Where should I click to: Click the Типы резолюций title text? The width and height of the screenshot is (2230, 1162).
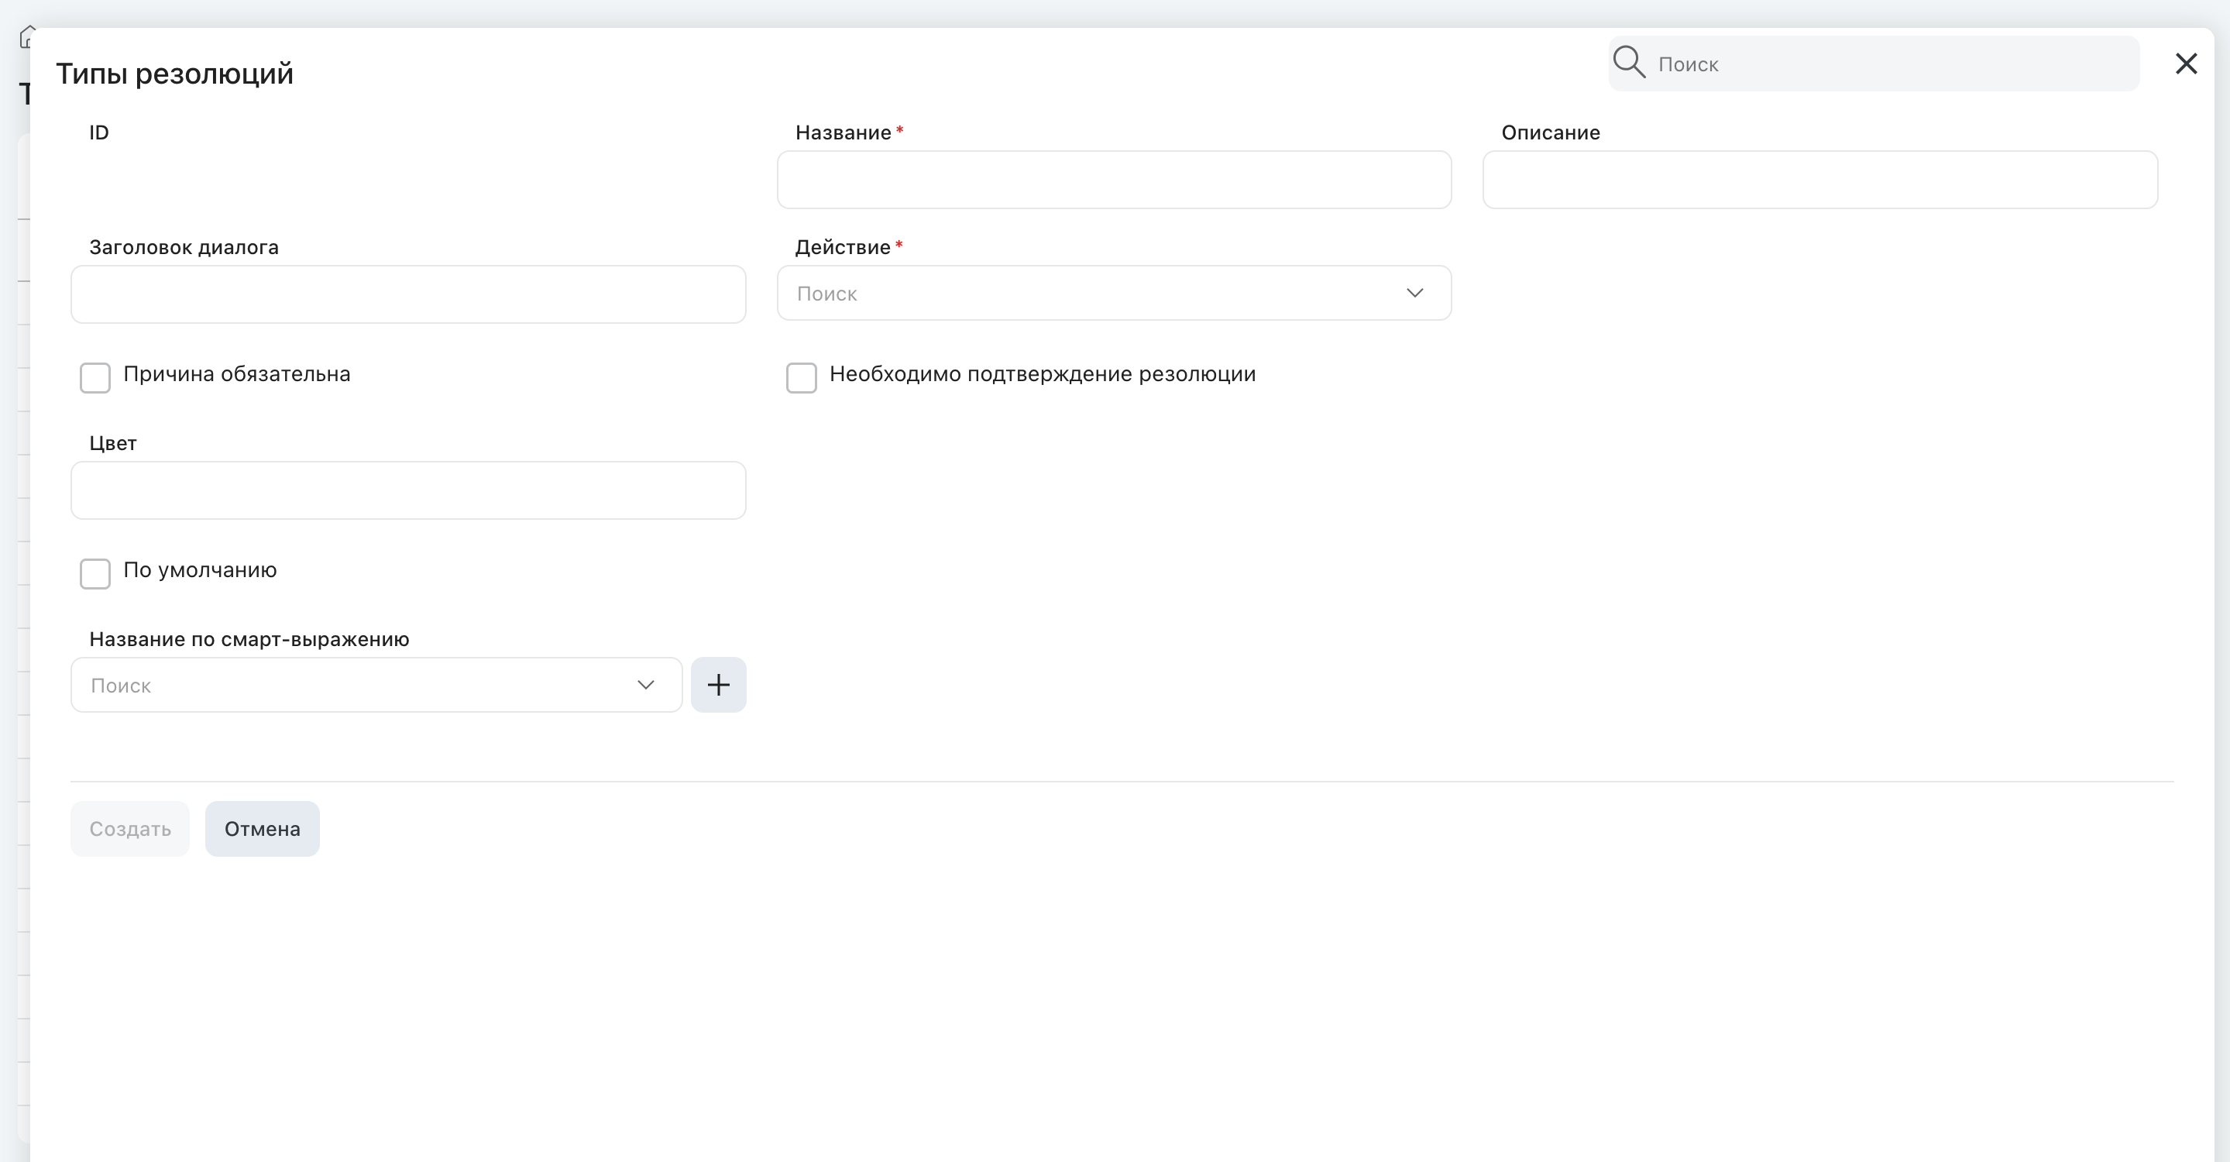[175, 74]
